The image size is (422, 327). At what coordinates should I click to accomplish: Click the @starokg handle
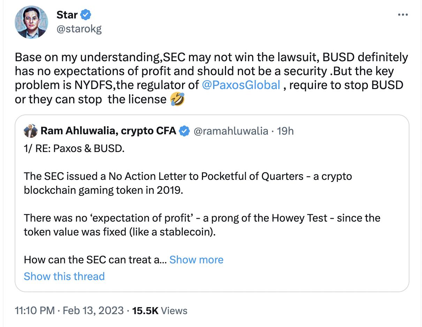coord(78,29)
